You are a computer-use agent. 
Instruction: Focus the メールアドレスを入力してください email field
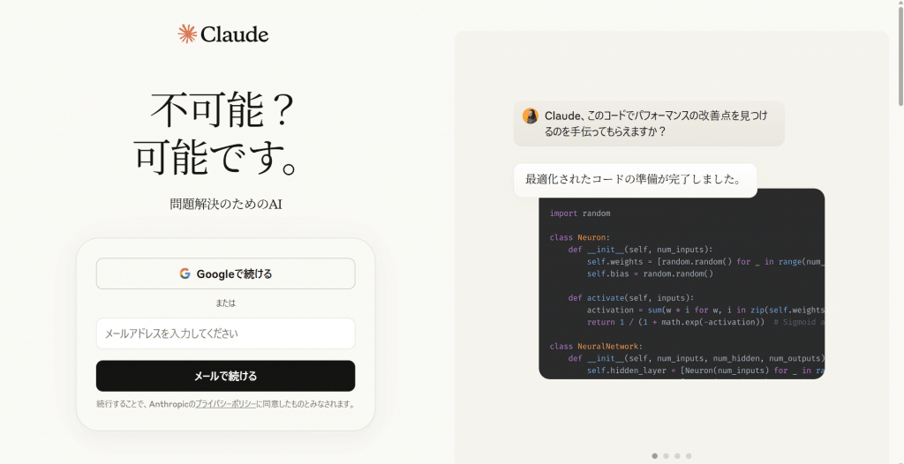225,333
